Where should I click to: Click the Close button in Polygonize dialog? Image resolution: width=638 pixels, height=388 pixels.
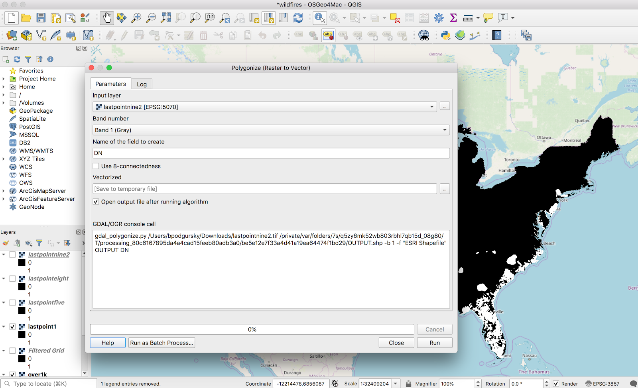point(396,343)
